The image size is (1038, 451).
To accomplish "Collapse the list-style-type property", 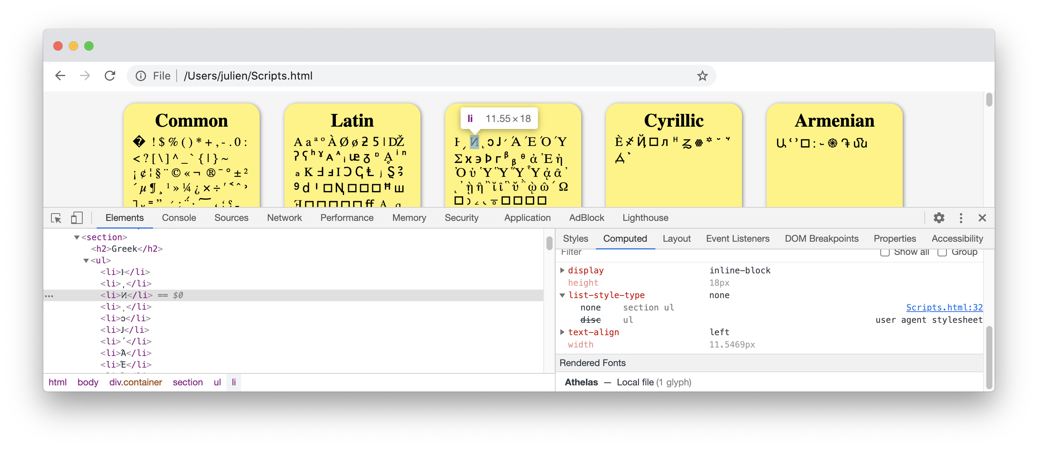I will pyautogui.click(x=562, y=295).
